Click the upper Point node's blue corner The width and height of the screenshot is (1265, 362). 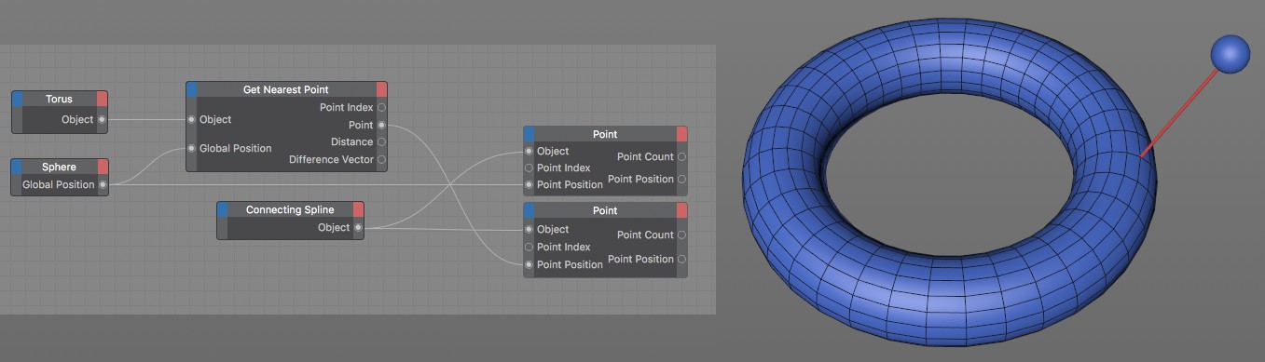(x=529, y=134)
